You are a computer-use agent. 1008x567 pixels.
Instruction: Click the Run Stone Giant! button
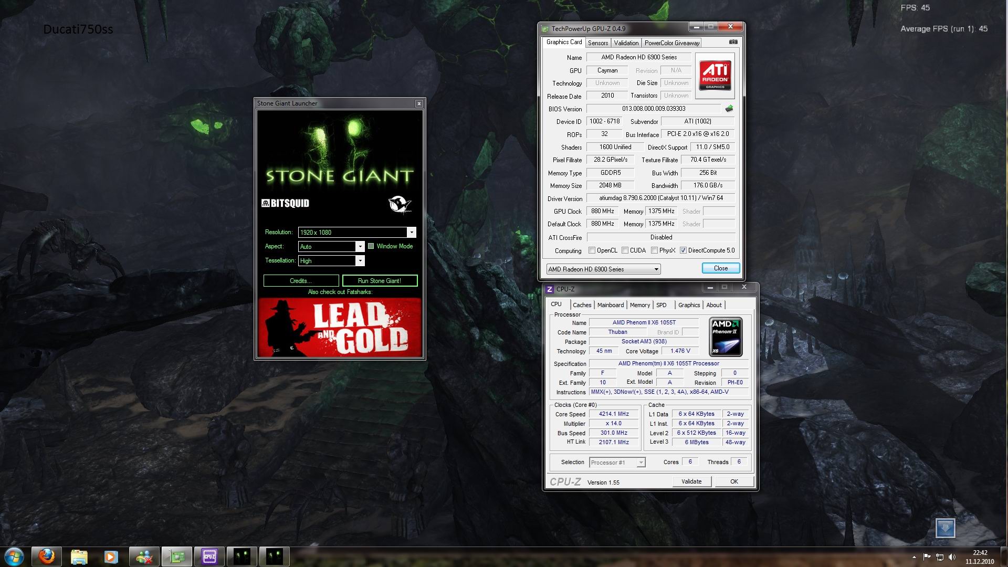point(380,281)
